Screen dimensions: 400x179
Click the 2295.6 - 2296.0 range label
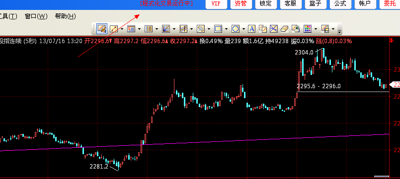[319, 86]
